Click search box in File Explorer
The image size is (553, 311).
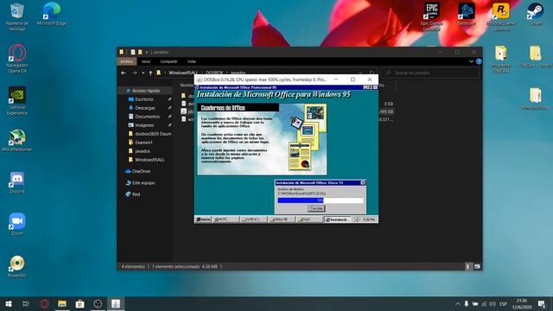coord(430,73)
